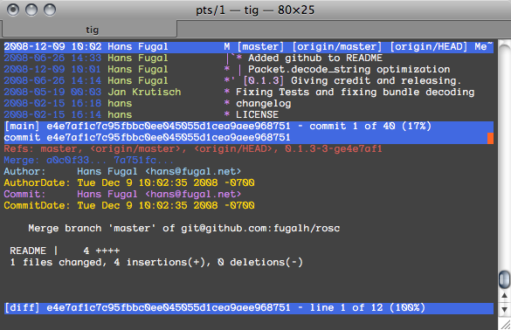Click the [main] view status bar
Screen dimensions: 511x330
pyautogui.click(x=249, y=127)
